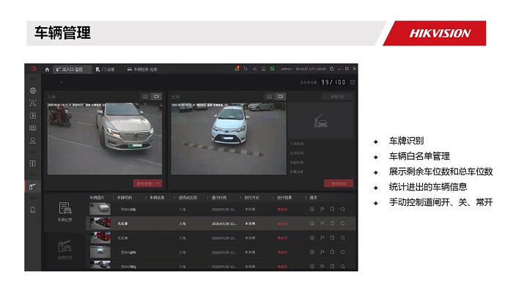Select the red car thumbnail in highlighted row
Viewport: 513px width, 288px height.
(x=100, y=224)
